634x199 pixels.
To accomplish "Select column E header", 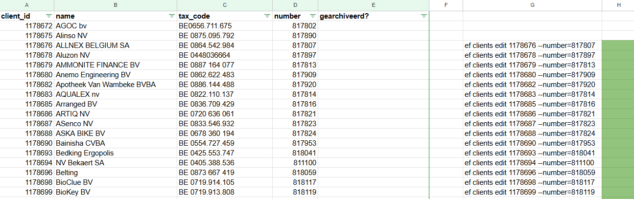I will coord(374,5).
